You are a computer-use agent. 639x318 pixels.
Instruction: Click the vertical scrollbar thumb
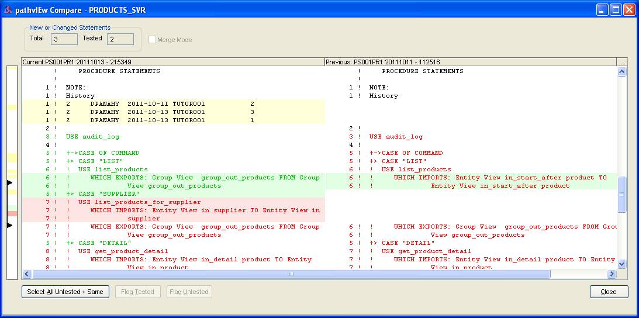click(x=621, y=193)
